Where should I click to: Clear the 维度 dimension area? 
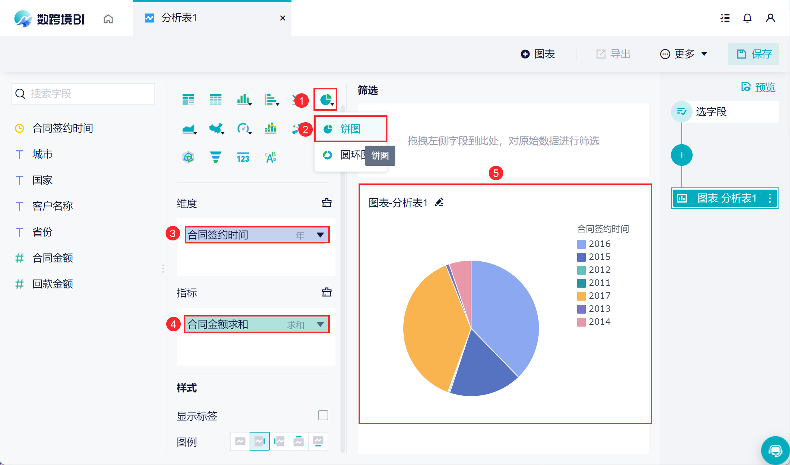[327, 203]
